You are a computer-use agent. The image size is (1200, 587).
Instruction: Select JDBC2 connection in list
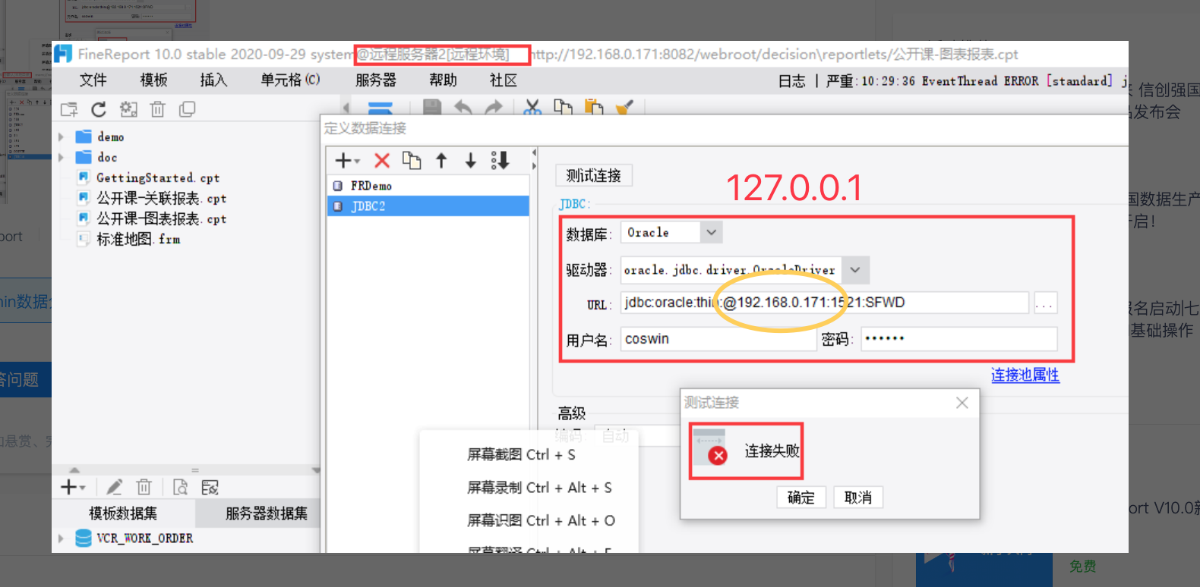click(428, 206)
